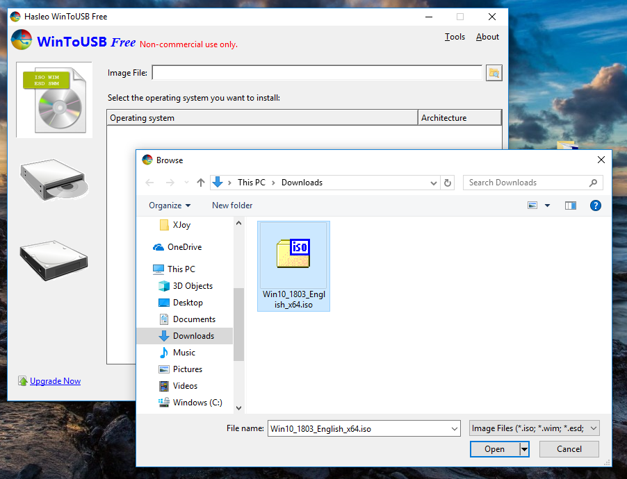627x479 pixels.
Task: Click the Operating system column header
Action: pos(262,118)
